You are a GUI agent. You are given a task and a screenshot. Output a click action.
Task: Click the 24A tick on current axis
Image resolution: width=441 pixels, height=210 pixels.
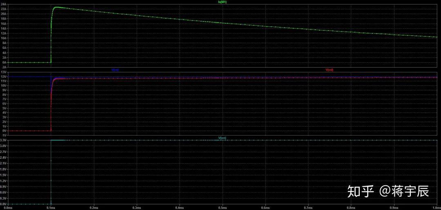coord(4,5)
